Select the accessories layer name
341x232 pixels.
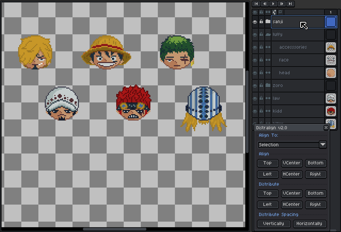click(x=298, y=47)
